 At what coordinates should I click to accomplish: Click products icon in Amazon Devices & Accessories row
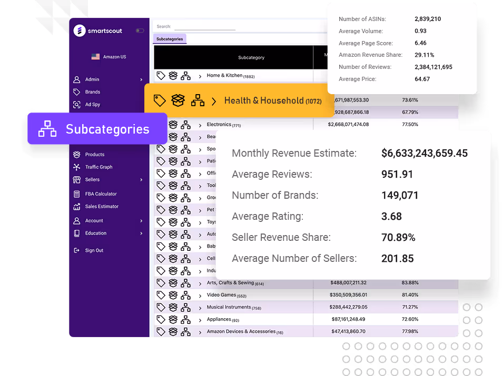click(x=173, y=331)
